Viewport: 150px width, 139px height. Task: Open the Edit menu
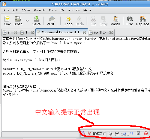tap(15, 10)
